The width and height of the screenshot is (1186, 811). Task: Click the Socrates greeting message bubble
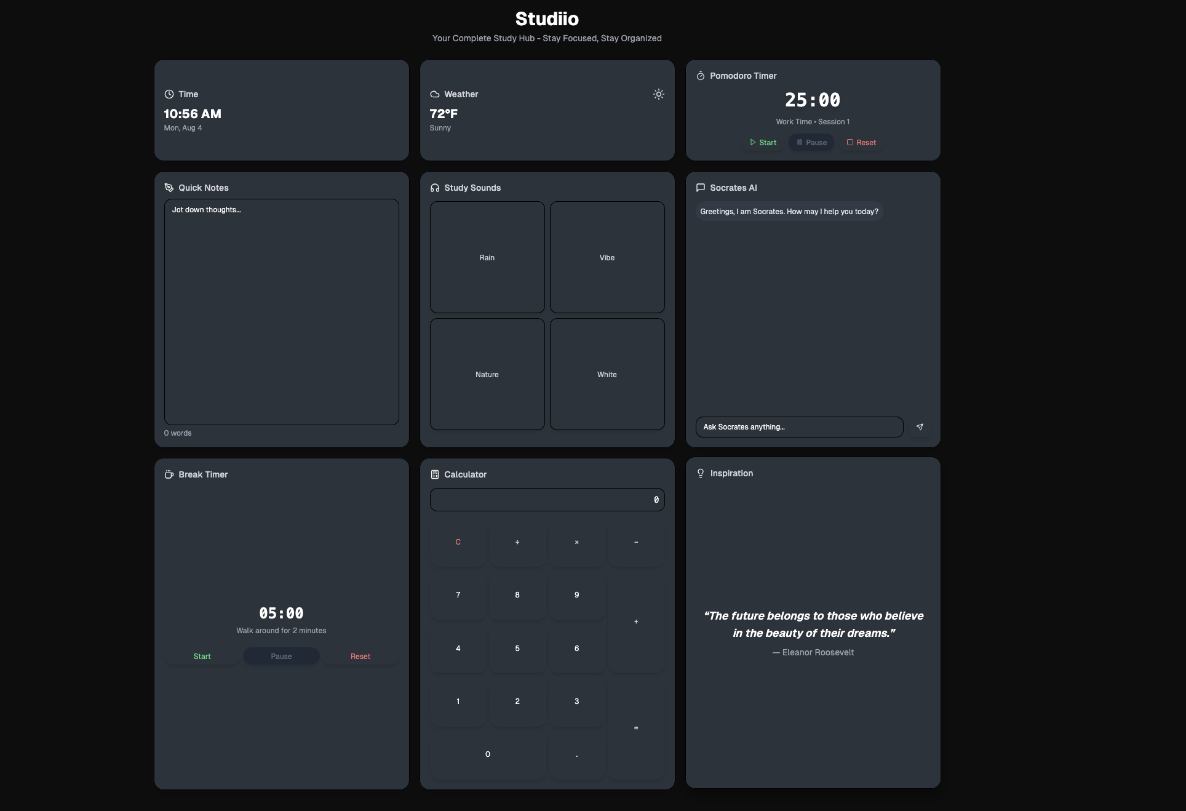[x=789, y=212]
